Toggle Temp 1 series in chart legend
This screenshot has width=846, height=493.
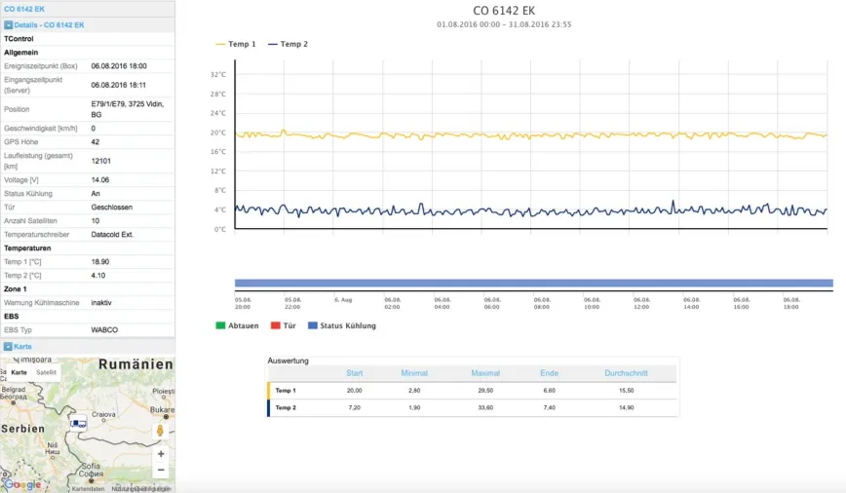(236, 44)
